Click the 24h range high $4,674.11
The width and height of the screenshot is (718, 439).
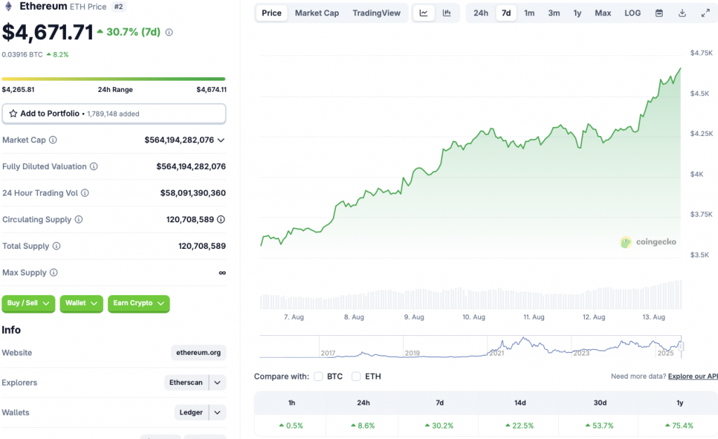[211, 90]
